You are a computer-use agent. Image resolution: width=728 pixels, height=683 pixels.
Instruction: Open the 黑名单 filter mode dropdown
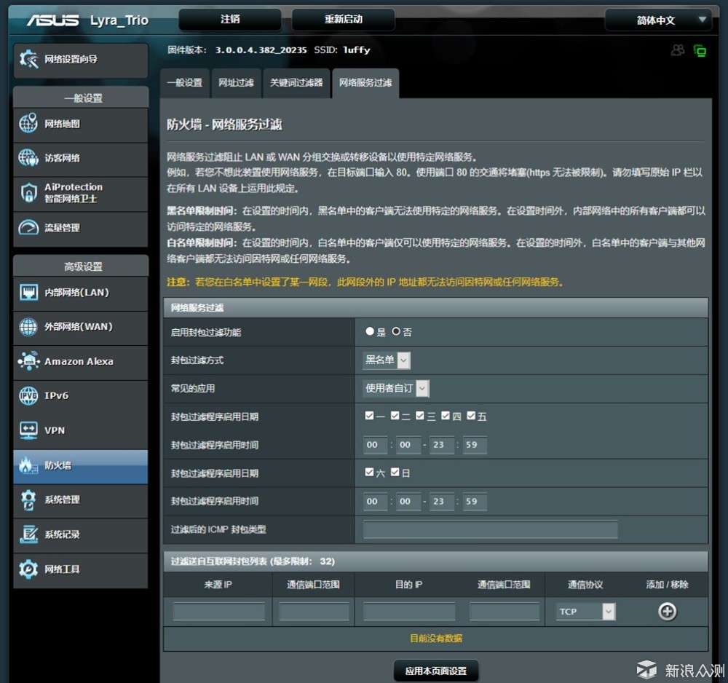pos(387,360)
